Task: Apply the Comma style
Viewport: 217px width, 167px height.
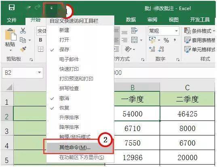Action: (x=175, y=40)
